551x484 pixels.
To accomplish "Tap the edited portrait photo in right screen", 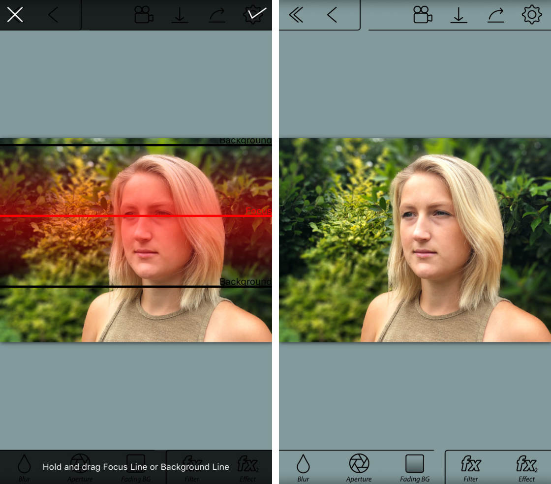I will [415, 240].
